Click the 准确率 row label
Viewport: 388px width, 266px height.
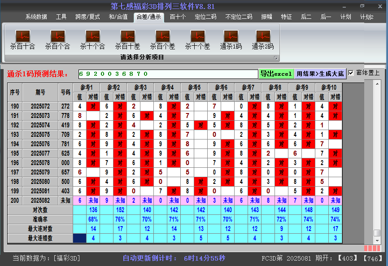40,219
